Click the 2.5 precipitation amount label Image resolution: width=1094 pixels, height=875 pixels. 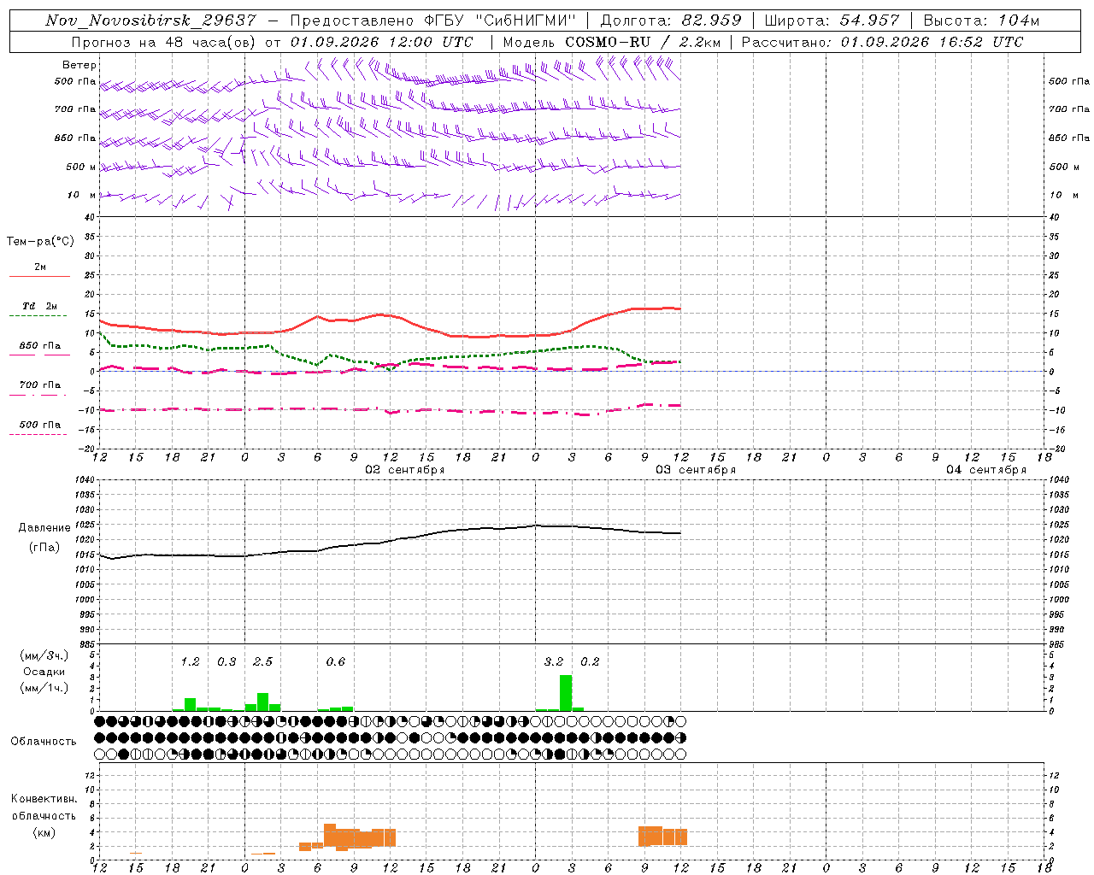tap(263, 661)
